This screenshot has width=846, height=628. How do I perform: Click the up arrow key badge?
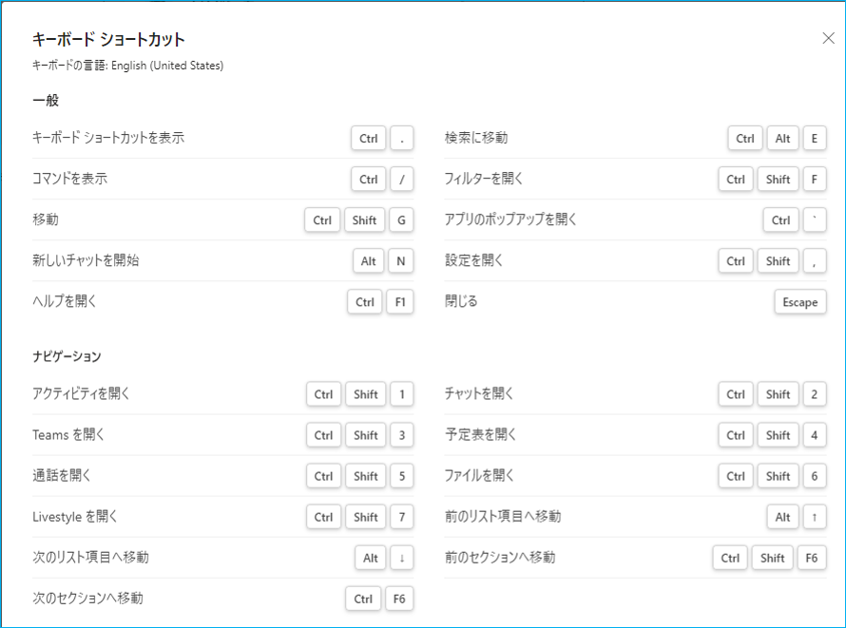click(814, 517)
